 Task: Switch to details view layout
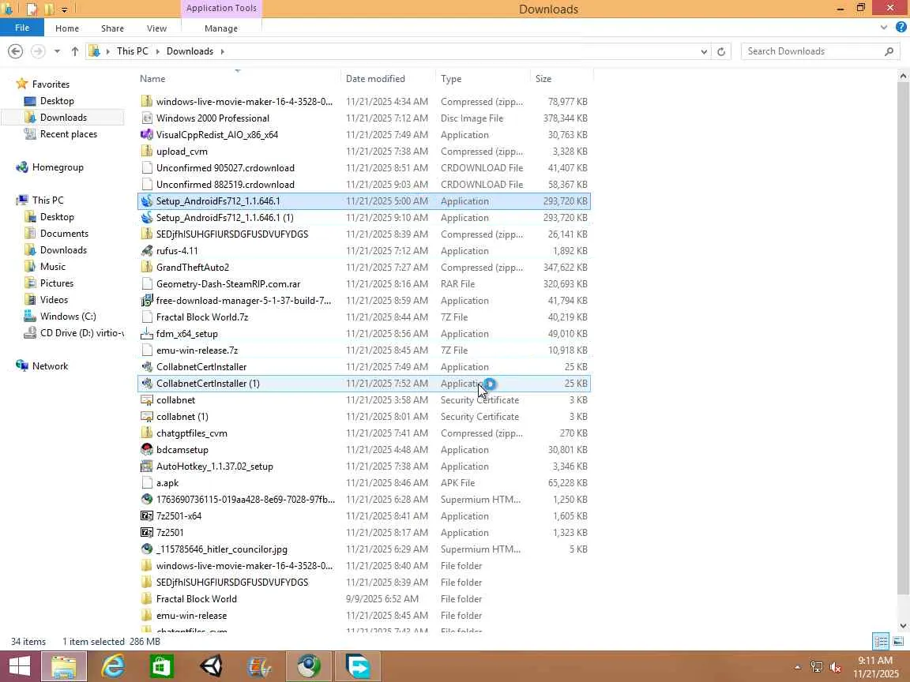(x=881, y=642)
